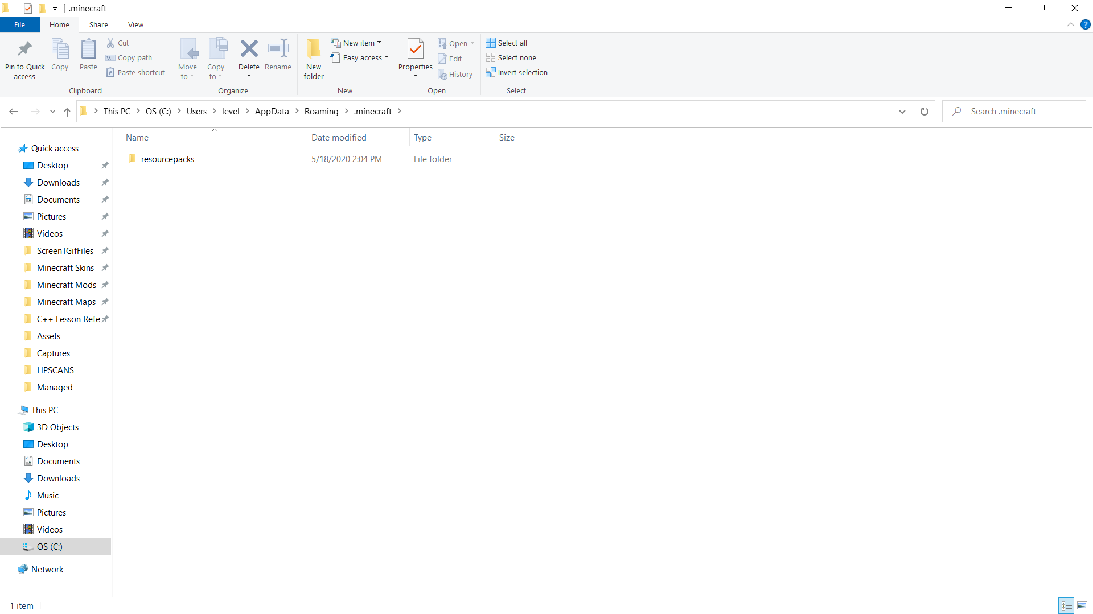Click the Paste icon in the ribbon
Viewport: 1093px width, 614px height.
coord(88,49)
